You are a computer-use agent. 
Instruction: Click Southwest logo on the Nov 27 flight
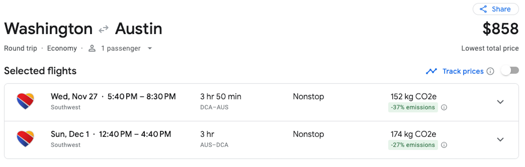(x=25, y=101)
